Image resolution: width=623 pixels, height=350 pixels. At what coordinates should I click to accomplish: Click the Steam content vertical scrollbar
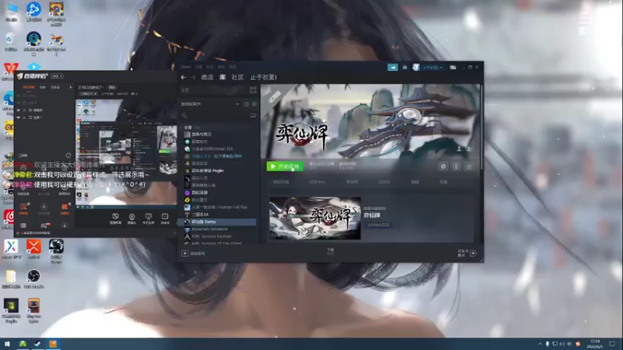(481, 127)
